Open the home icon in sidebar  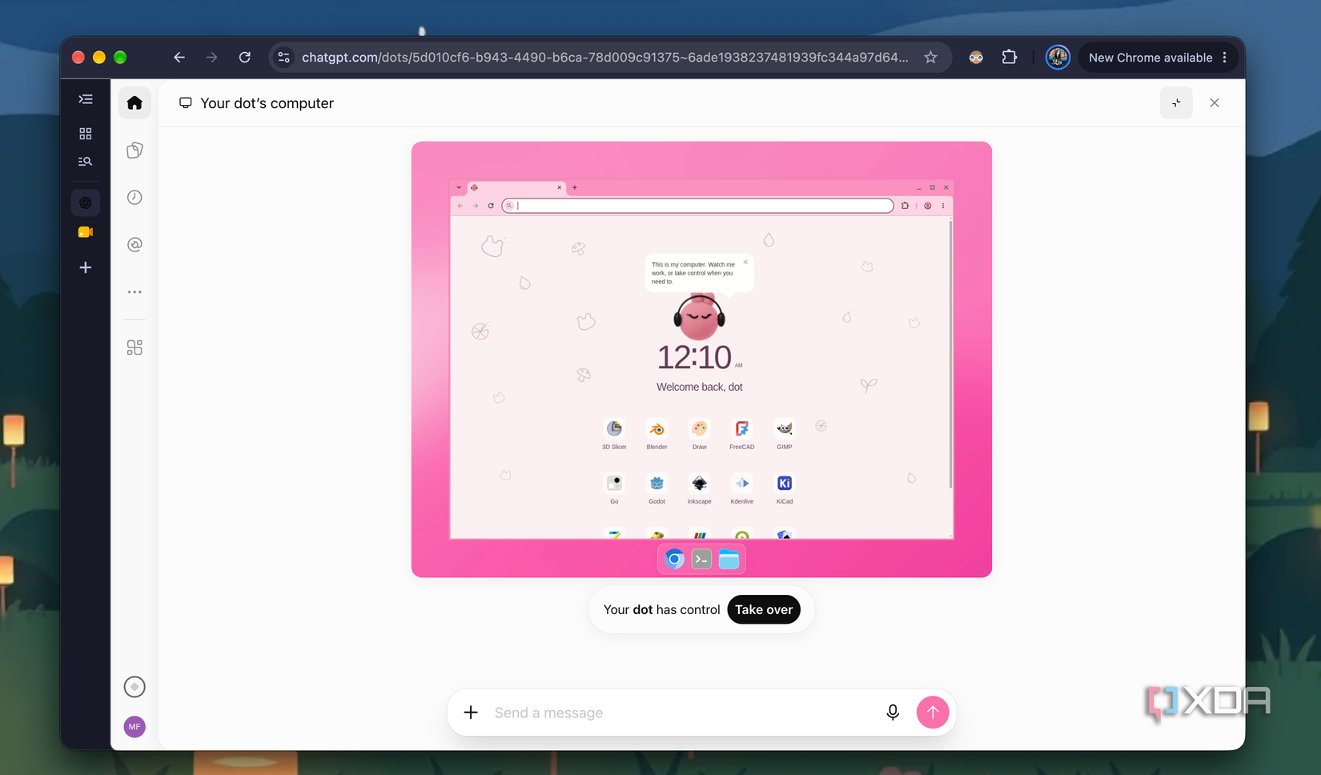[135, 102]
